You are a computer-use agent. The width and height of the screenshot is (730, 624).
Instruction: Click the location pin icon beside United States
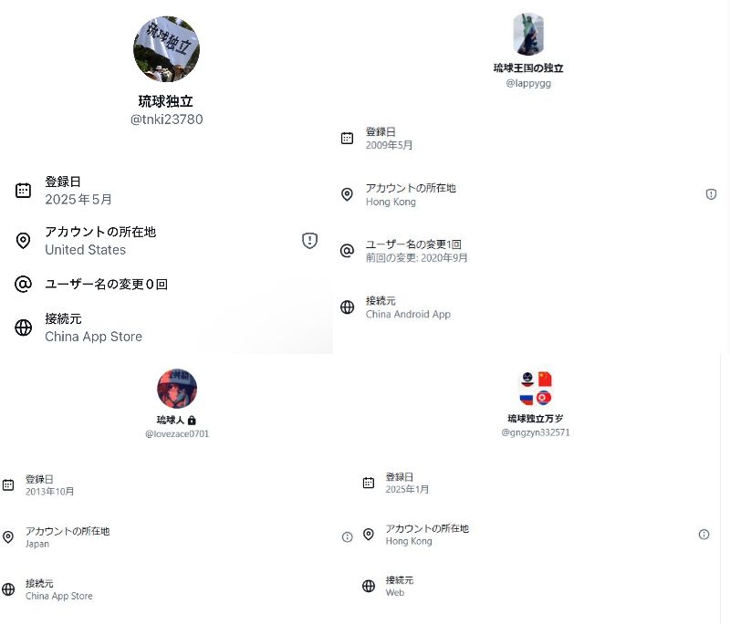[24, 241]
